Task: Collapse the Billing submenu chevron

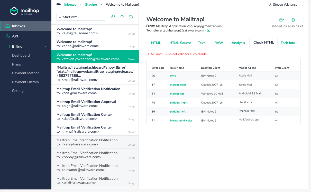Action: [x=45, y=47]
